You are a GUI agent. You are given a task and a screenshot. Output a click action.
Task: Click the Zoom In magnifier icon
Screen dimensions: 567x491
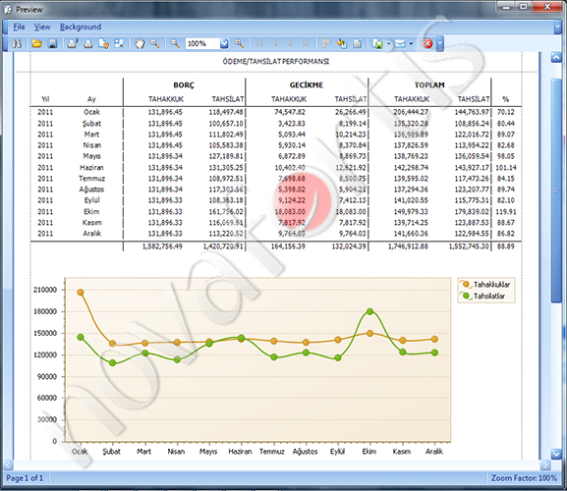tap(239, 44)
